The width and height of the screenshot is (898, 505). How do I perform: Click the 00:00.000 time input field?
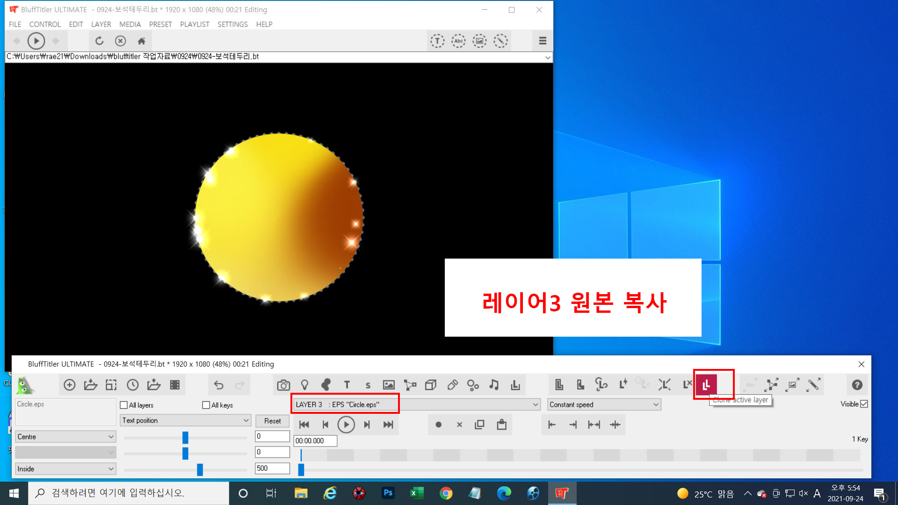coord(315,440)
